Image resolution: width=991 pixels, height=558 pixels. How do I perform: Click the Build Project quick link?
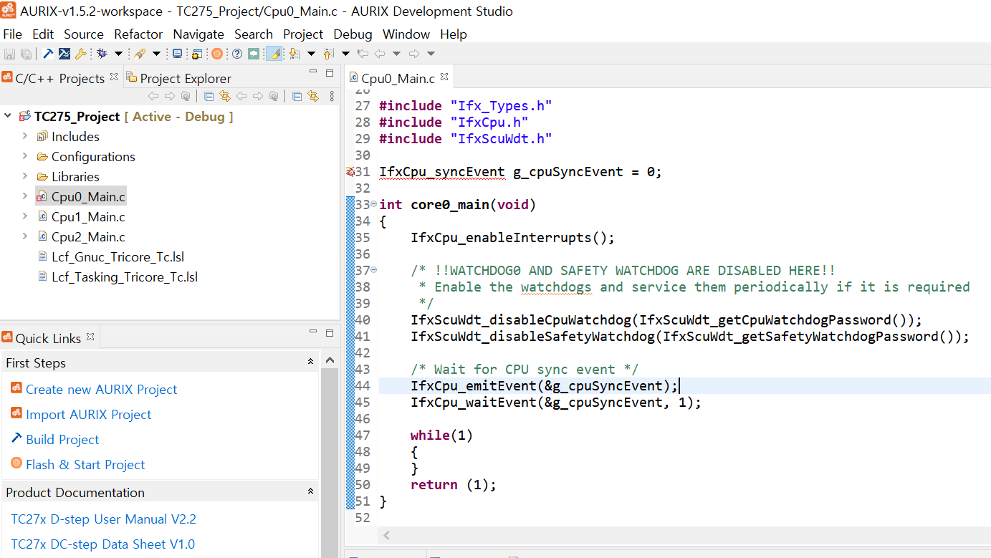click(62, 439)
